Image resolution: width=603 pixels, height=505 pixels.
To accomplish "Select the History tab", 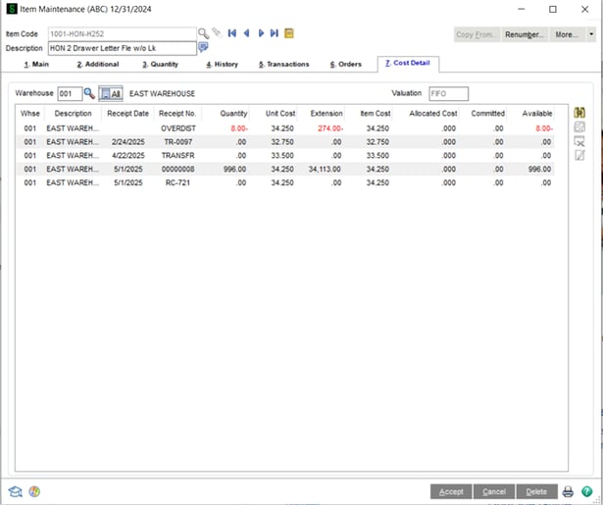I will tap(223, 65).
